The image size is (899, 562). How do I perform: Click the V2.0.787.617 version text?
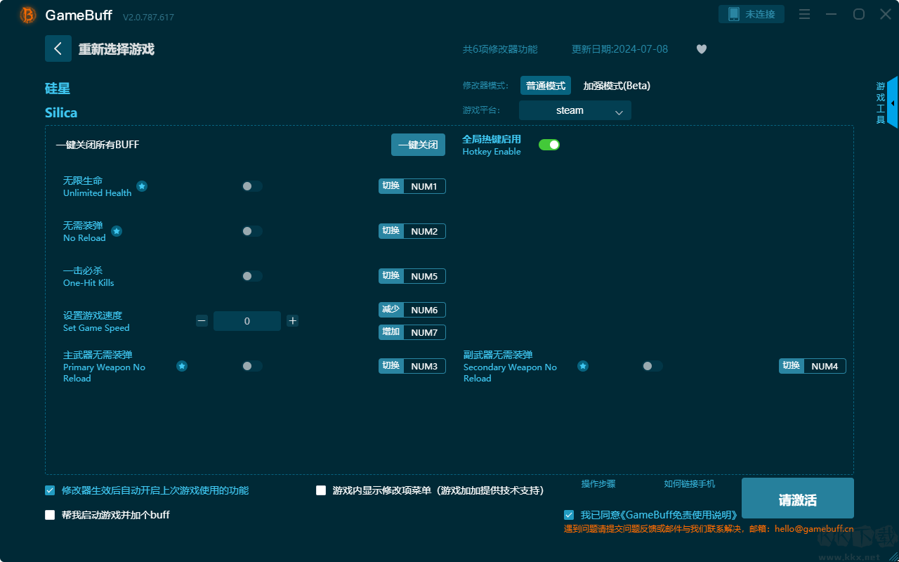(148, 17)
